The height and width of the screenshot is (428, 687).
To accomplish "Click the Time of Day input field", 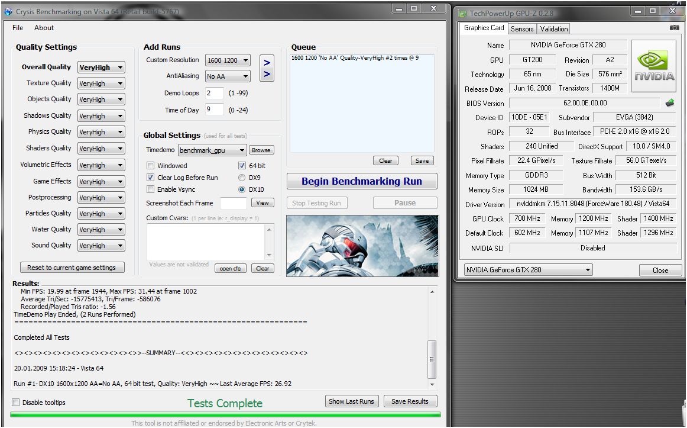I will coord(214,110).
